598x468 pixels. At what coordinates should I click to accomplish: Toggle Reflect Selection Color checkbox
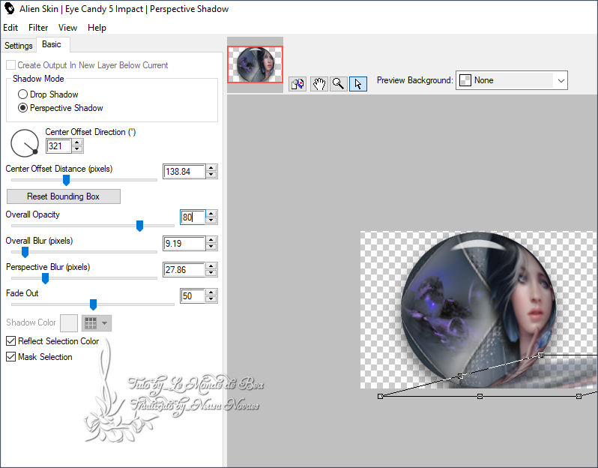[x=11, y=340]
